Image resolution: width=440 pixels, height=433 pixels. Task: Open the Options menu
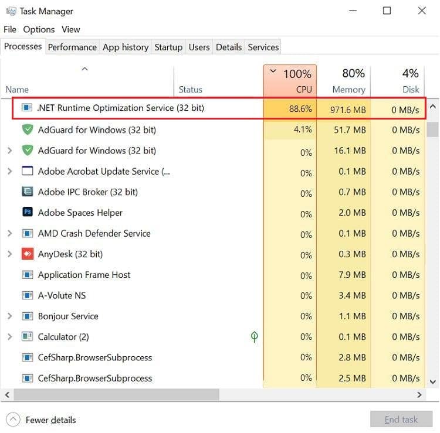pos(39,29)
